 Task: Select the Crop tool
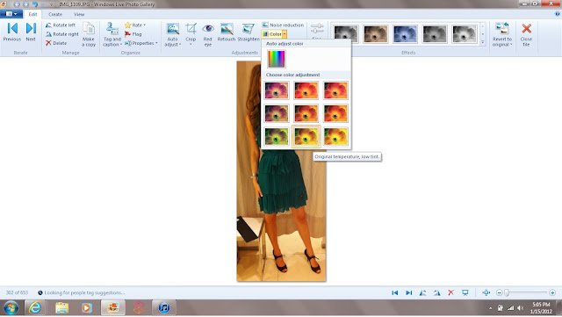coord(191,34)
